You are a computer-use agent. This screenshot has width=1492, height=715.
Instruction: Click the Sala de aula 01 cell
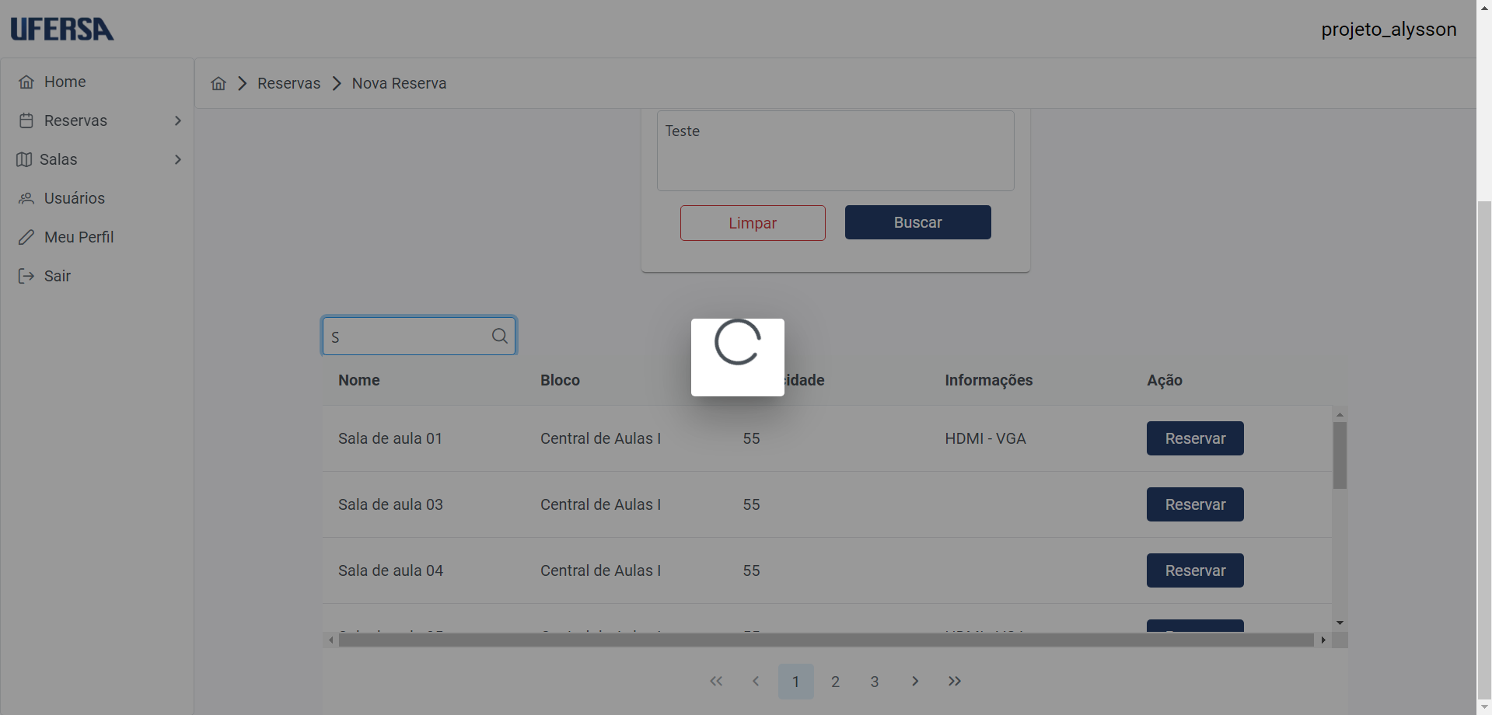click(x=390, y=438)
